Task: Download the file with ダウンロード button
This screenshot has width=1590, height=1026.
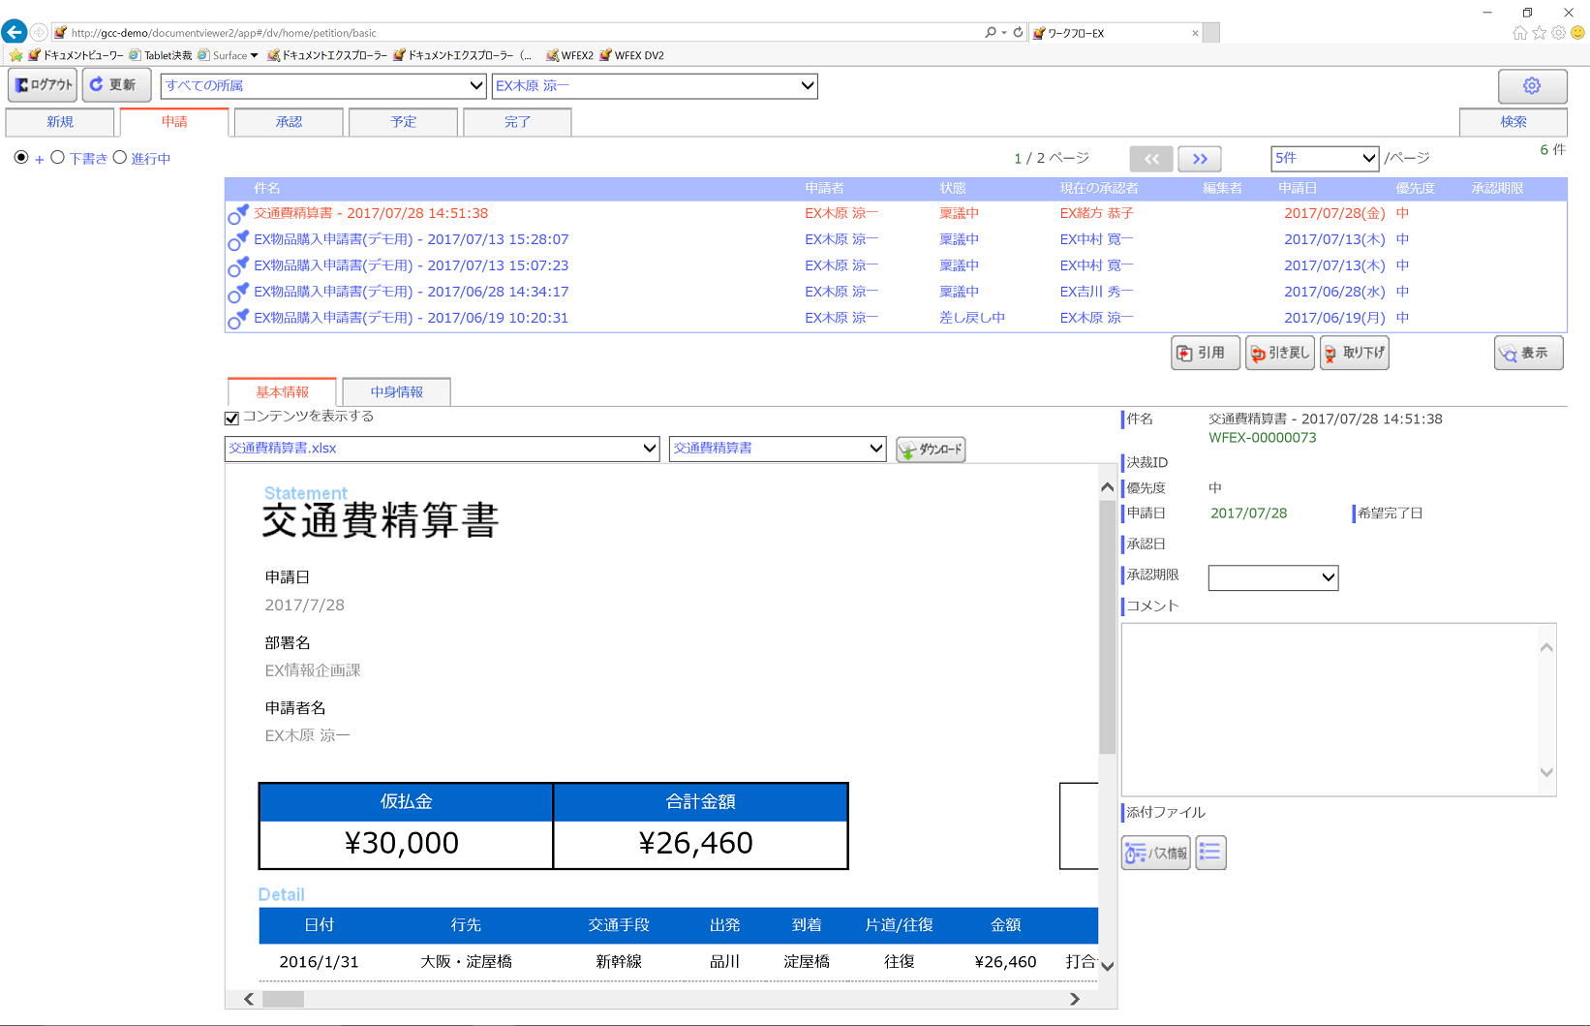Action: click(930, 450)
